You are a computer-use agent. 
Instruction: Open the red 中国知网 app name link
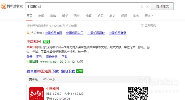(52, 89)
